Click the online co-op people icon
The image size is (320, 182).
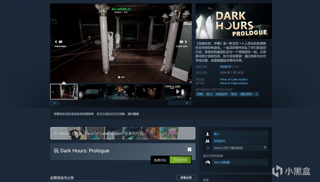[x=207, y=141]
